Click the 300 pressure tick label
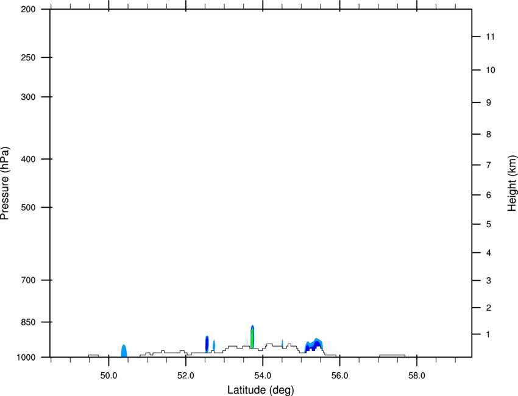This screenshot has height=396, width=518. pos(28,97)
